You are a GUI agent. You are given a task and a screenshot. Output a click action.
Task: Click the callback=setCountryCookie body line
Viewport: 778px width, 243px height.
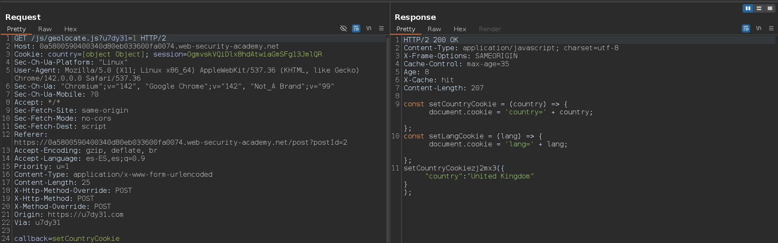67,239
